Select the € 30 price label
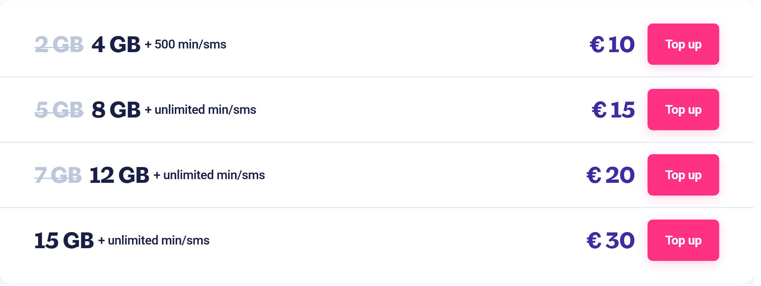Viewport: 761px width, 286px height. (x=610, y=240)
